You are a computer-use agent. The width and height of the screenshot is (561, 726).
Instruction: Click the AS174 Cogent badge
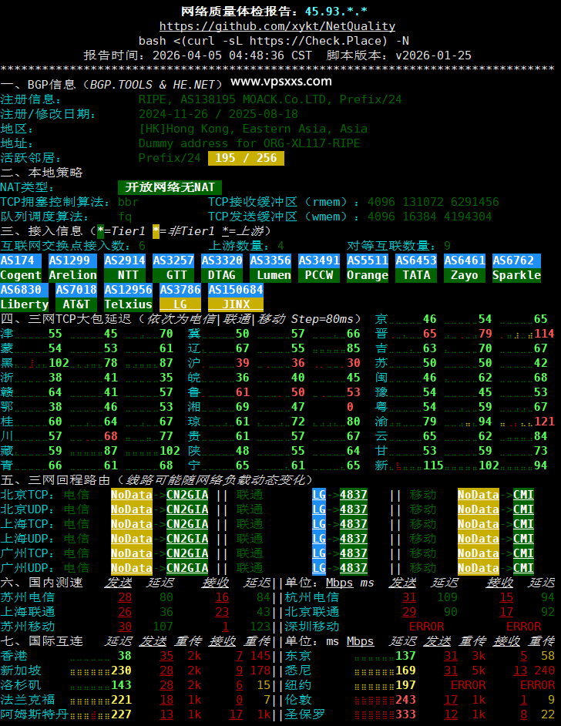point(21,268)
